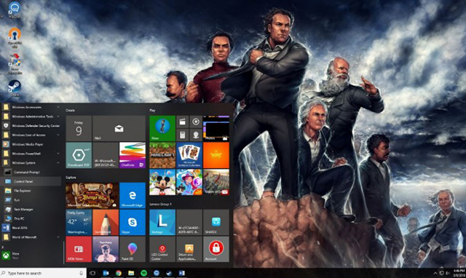Click the Type here to search box
Image resolution: width=466 pixels, height=278 pixels.
(x=43, y=273)
